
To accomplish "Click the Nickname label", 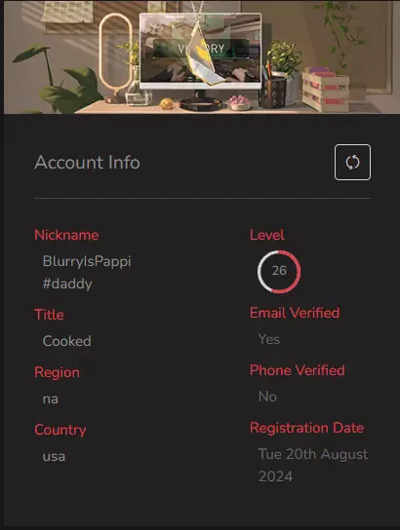I will coord(66,235).
